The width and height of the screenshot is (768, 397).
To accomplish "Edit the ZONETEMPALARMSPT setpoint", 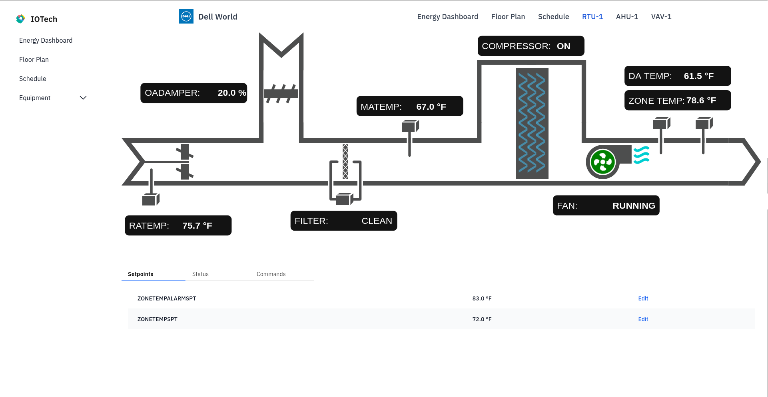I will click(643, 298).
